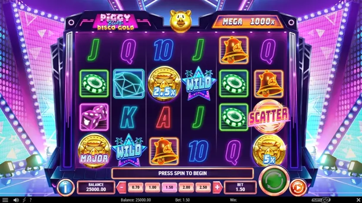Screen dimensions: 362x203
Task: Click the SCATTER symbol on reels
Action: coord(269,117)
